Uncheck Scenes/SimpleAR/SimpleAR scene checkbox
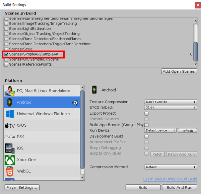Image resolution: width=201 pixels, height=194 pixels. coord(6,54)
